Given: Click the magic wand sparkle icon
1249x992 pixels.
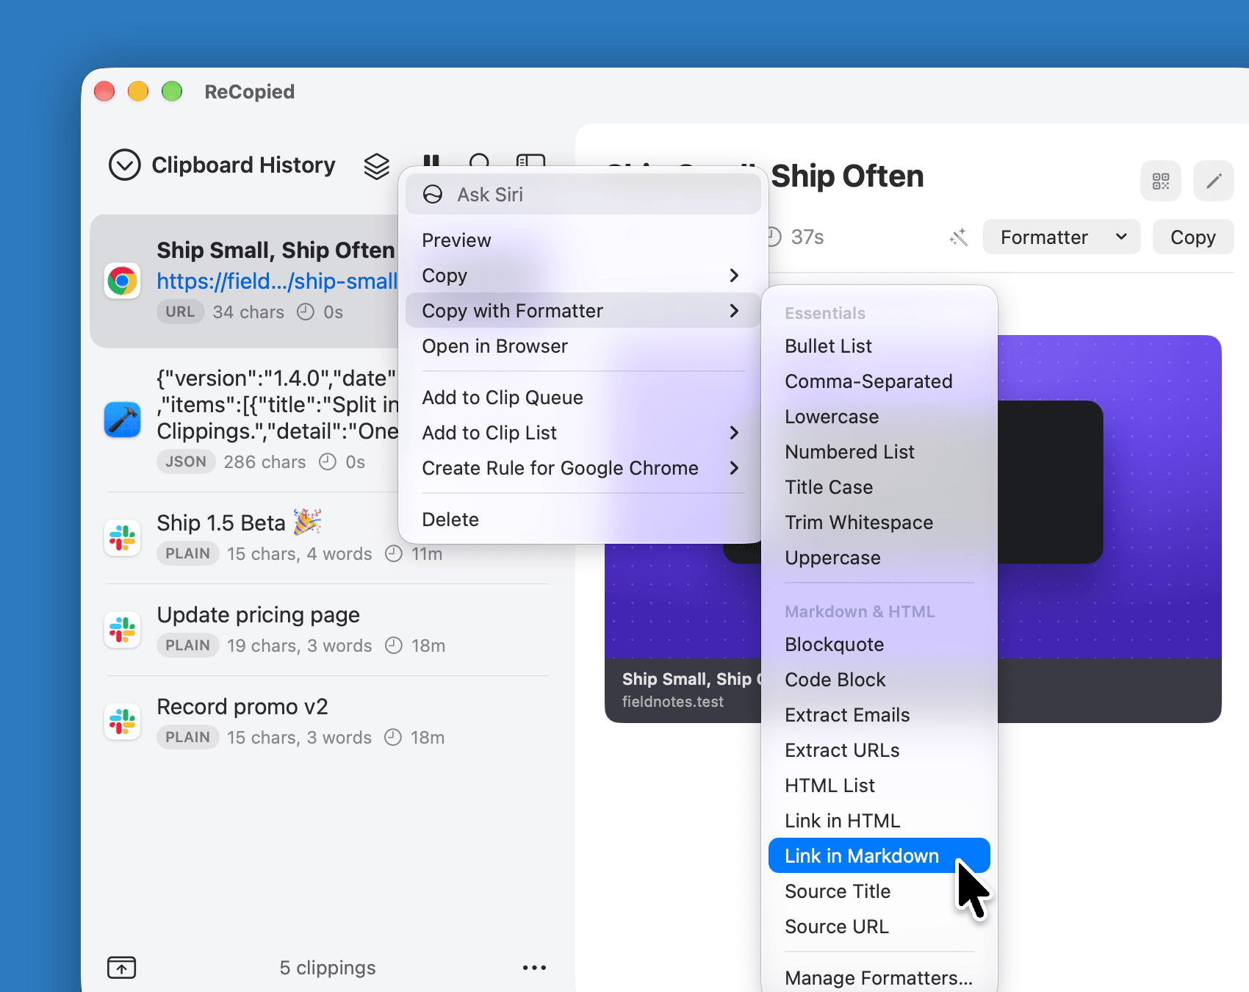Looking at the screenshot, I should (958, 237).
